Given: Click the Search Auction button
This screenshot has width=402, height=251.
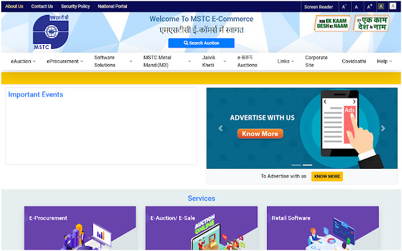Looking at the screenshot, I should point(201,43).
